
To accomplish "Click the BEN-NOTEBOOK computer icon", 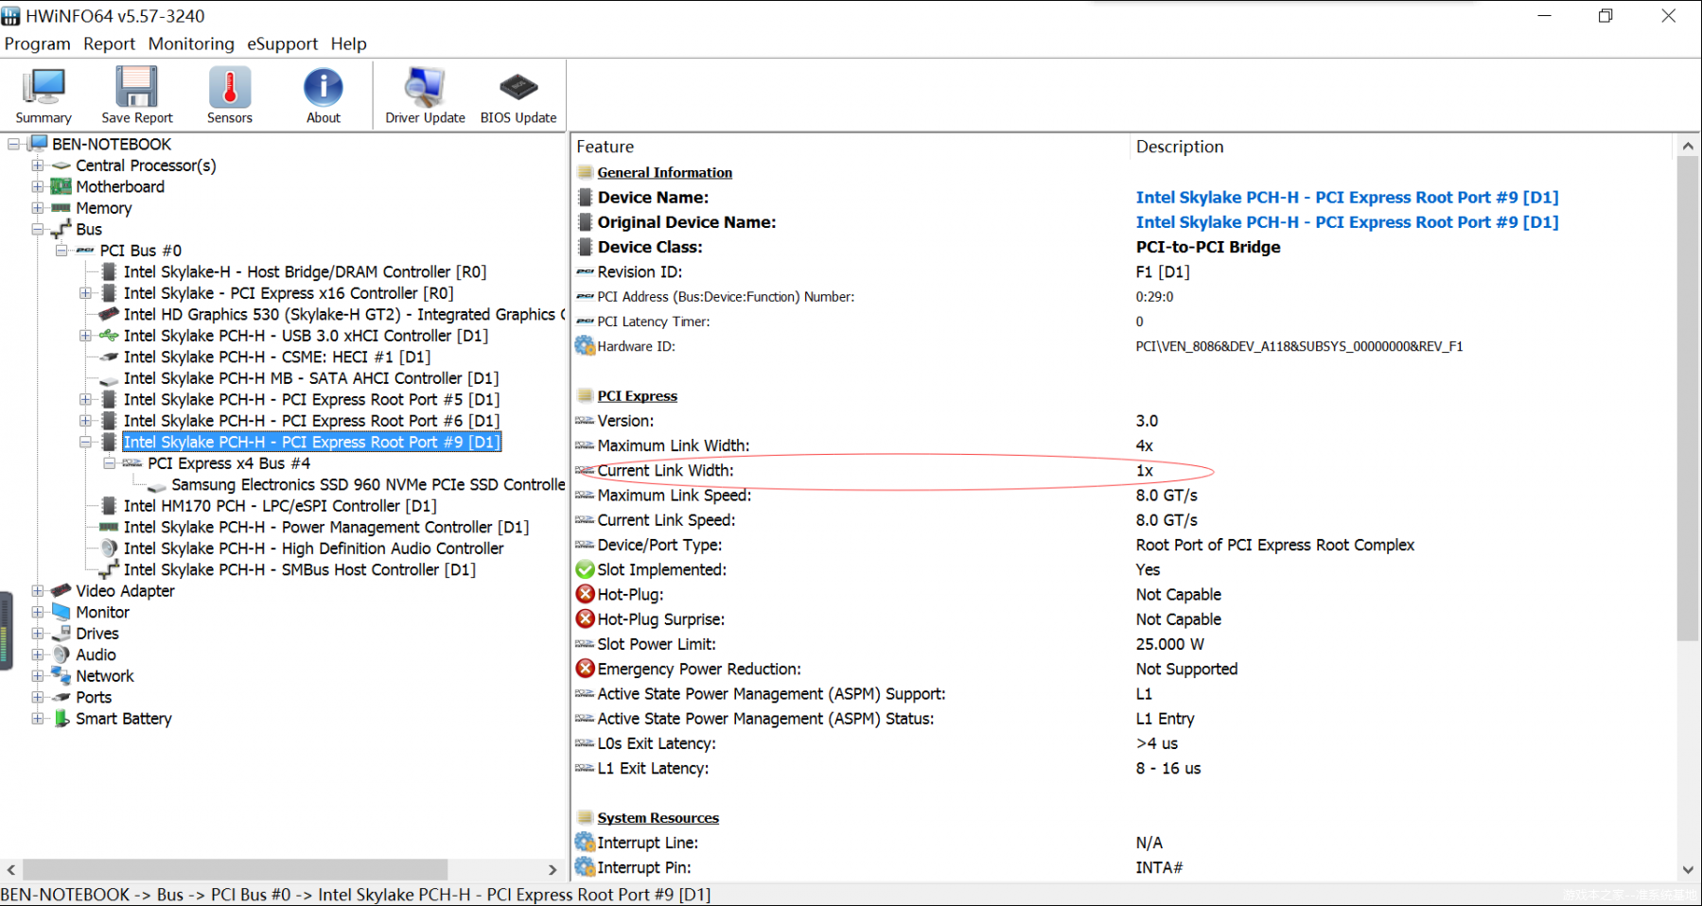I will point(38,144).
